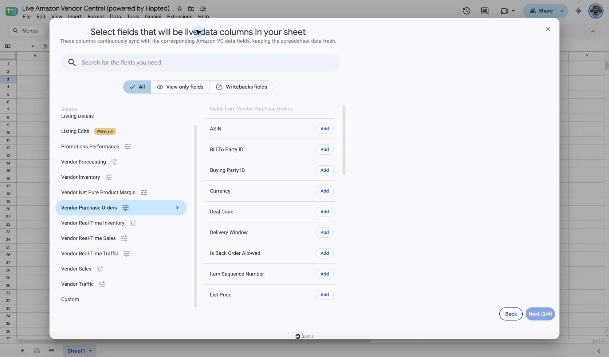This screenshot has width=609, height=357.
Task: Open the Edit menu
Action: (41, 16)
